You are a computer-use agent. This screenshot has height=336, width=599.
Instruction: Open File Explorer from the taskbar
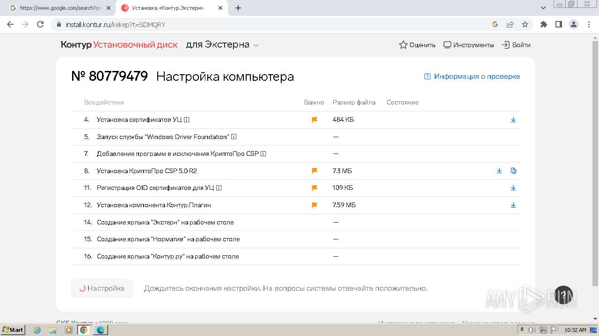click(53, 330)
